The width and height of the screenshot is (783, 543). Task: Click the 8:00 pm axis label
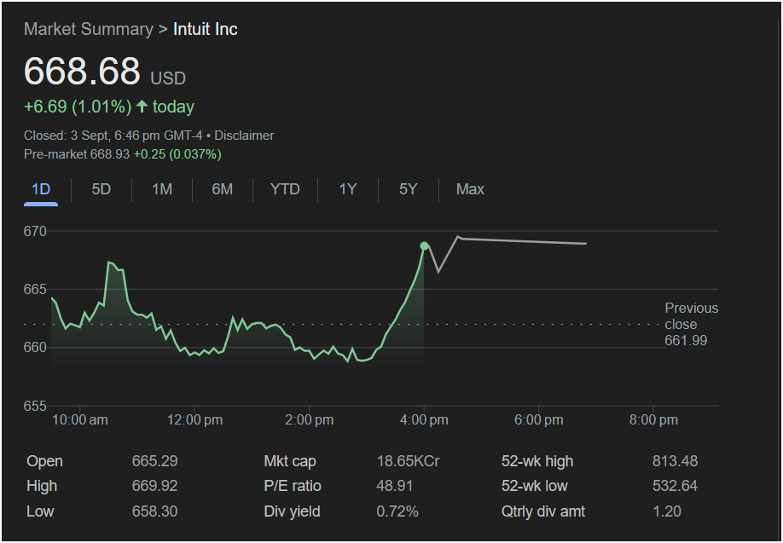(x=653, y=420)
